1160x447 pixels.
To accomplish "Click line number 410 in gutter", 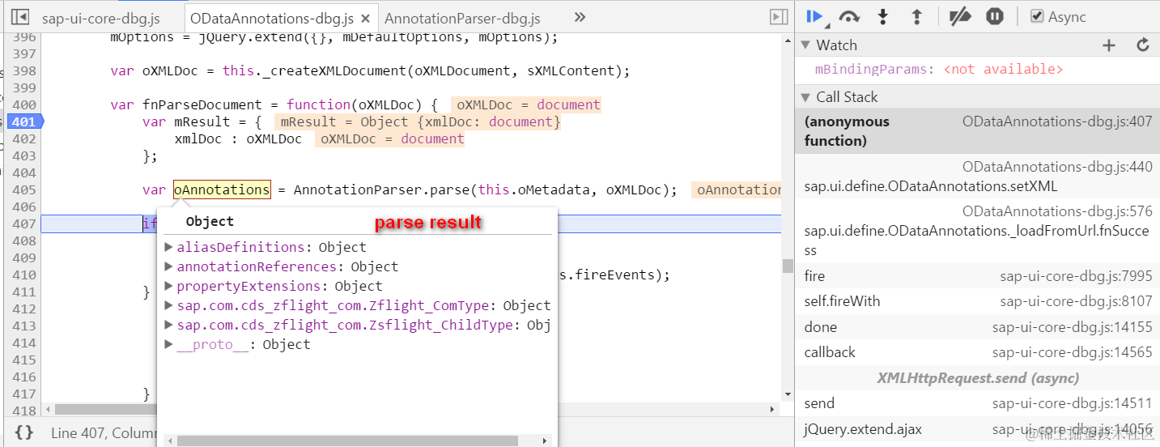I will tap(24, 275).
